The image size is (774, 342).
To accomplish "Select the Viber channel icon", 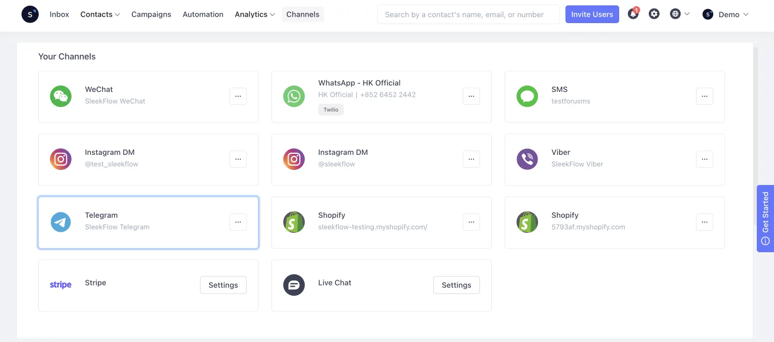I will (527, 158).
